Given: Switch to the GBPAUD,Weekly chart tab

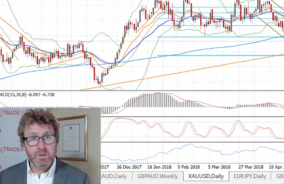Looking at the screenshot, I should pos(157,176).
